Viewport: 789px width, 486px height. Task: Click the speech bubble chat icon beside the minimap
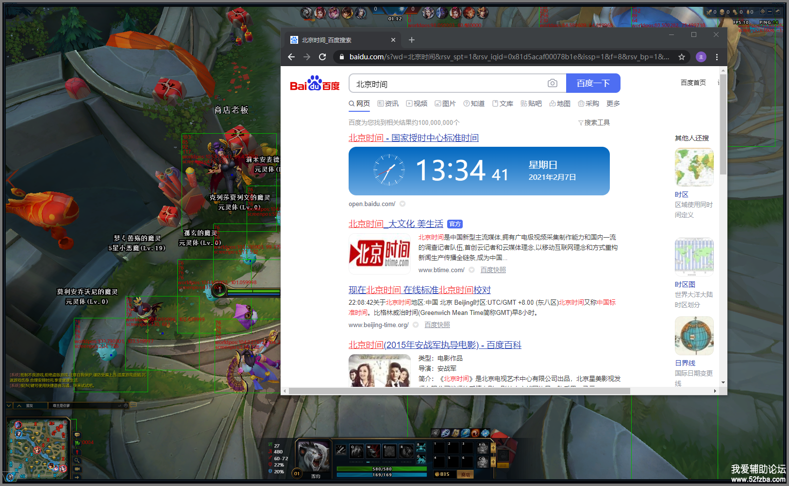click(x=77, y=435)
